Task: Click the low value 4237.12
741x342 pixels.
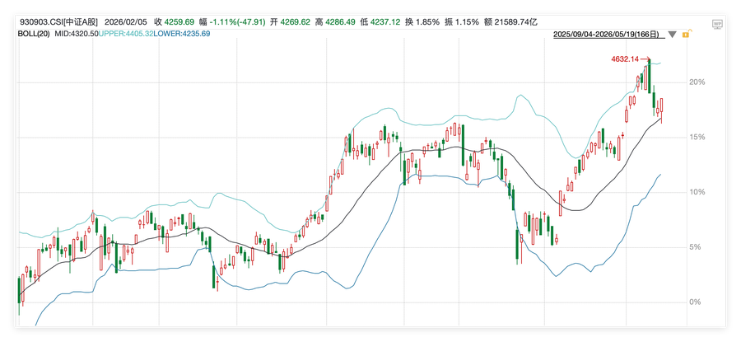Action: pos(384,22)
